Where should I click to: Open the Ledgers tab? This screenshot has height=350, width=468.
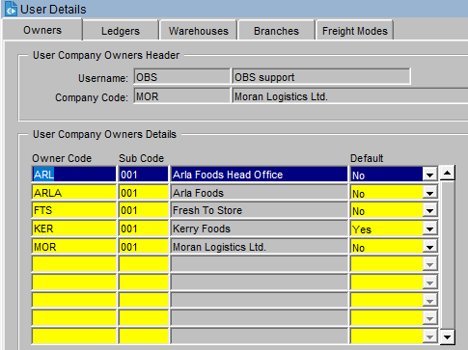121,31
